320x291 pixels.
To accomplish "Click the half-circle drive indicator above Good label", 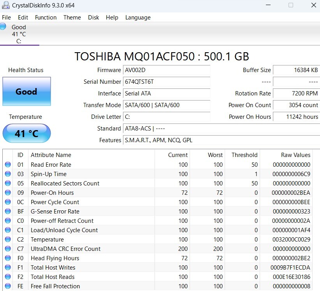I will coord(2,26).
